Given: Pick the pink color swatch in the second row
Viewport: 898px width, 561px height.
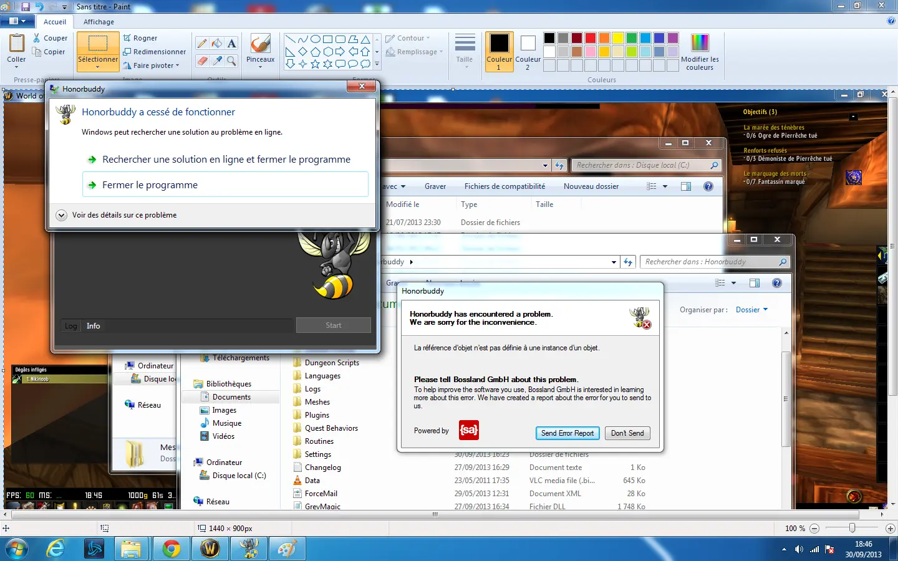Looking at the screenshot, I should [591, 52].
